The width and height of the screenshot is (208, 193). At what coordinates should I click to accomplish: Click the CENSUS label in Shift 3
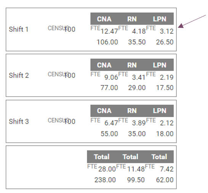[x=58, y=121]
